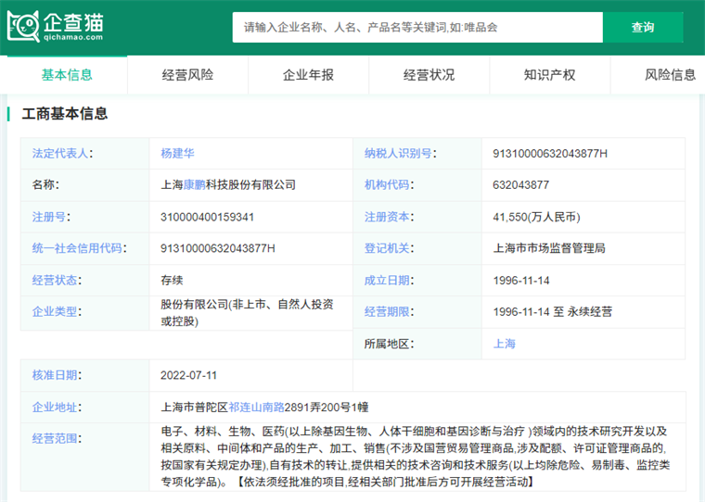This screenshot has height=502, width=705.
Task: Click the 登记机关 label
Action: [x=389, y=248]
